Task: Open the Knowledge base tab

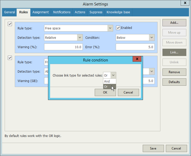Action: pyautogui.click(x=118, y=12)
